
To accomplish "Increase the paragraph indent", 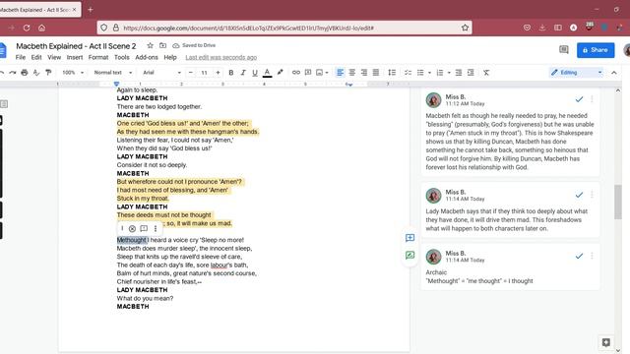I will coord(471,73).
